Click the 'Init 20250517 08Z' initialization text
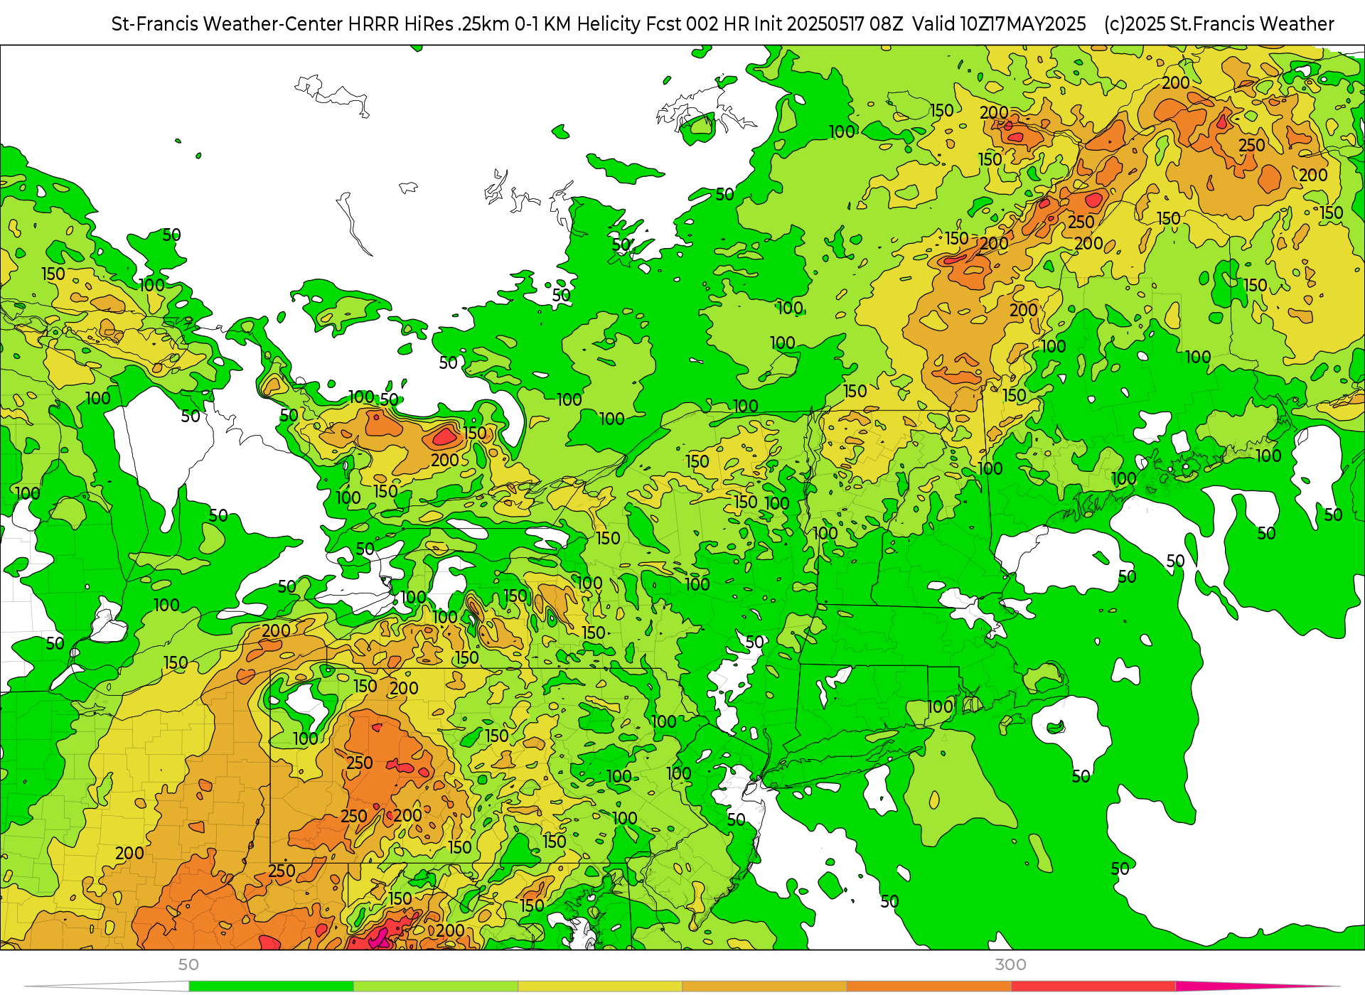The width and height of the screenshot is (1365, 995). coord(828,24)
